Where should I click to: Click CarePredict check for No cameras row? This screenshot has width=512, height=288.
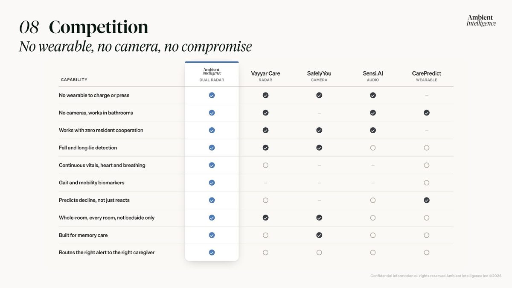click(427, 113)
